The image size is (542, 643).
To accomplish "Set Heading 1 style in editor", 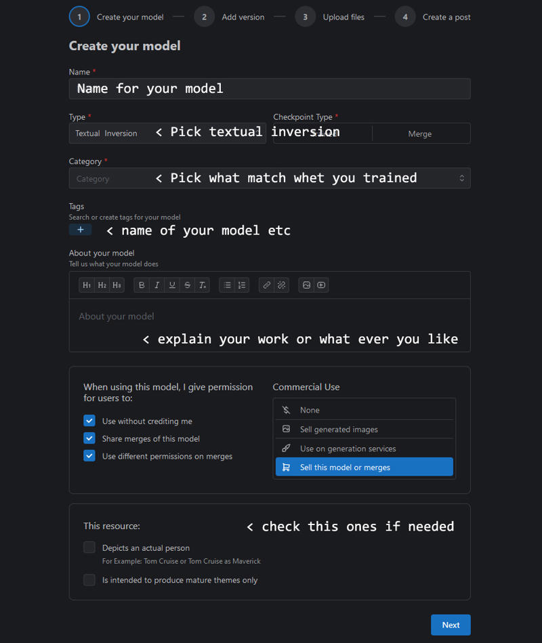I will (87, 285).
